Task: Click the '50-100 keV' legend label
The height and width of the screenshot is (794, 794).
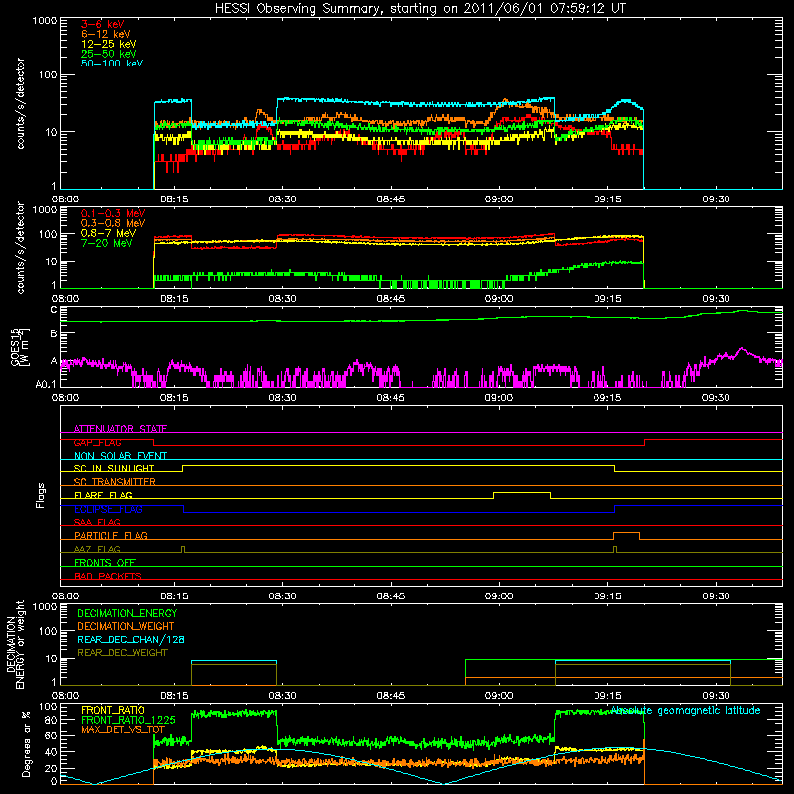Action: click(x=112, y=64)
